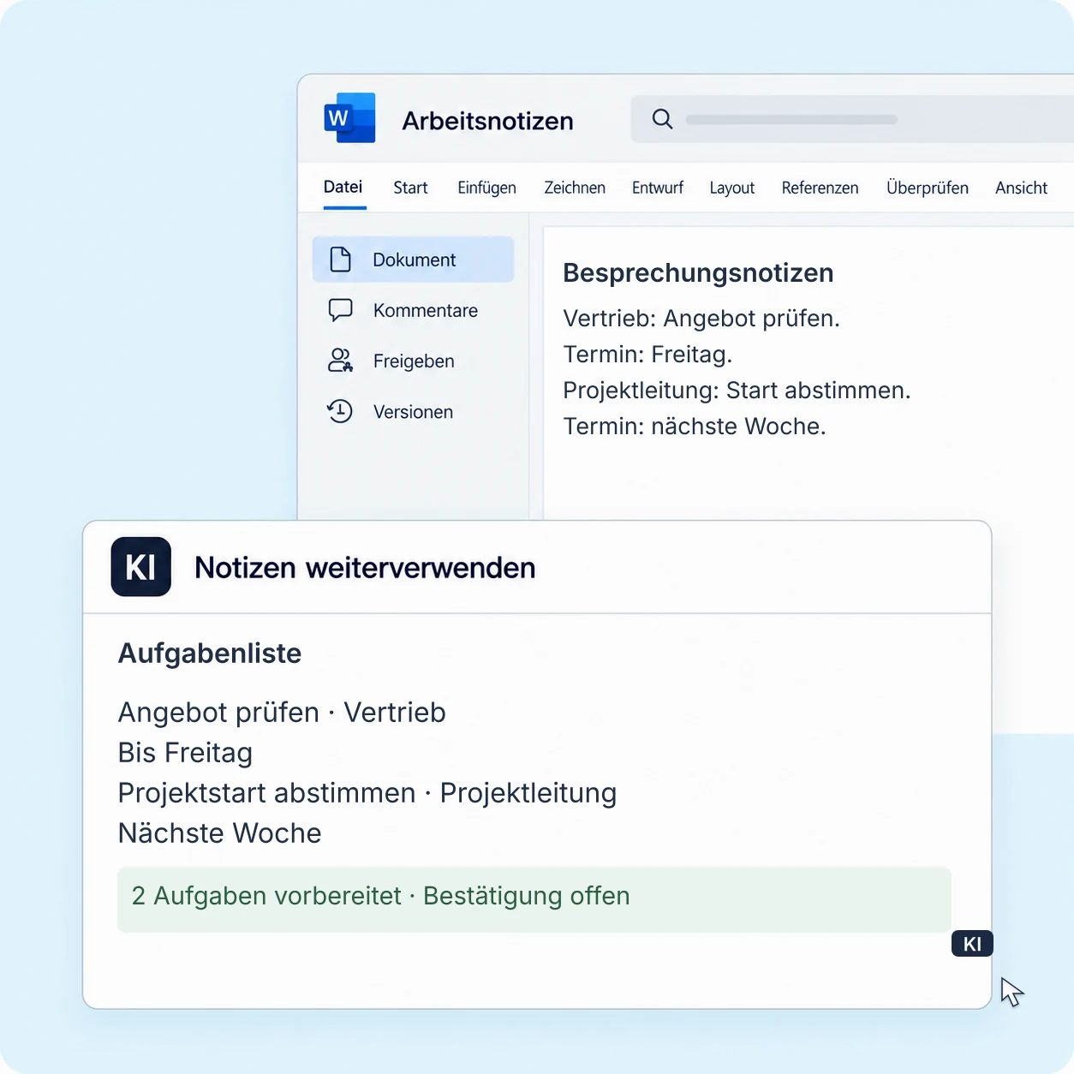Open the Einfügen ribbon tab
The image size is (1074, 1074).
pos(486,188)
